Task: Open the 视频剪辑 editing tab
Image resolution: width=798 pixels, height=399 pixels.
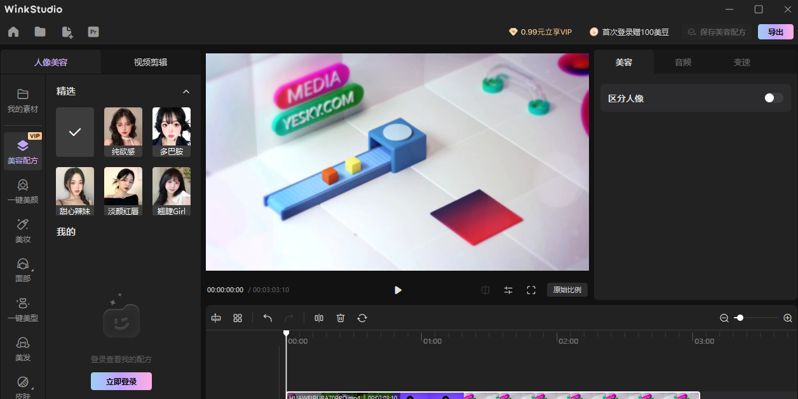Action: [150, 62]
